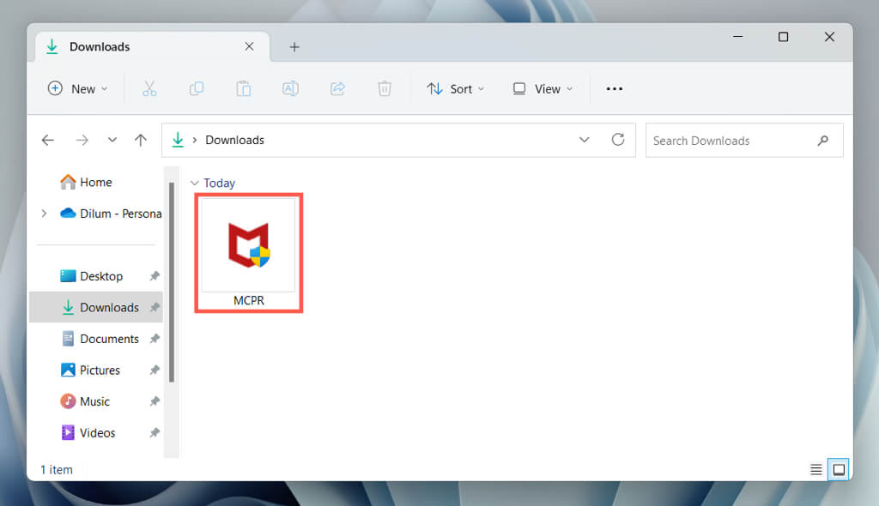This screenshot has width=879, height=506.
Task: Select the MCPR file thumbnail
Action: pyautogui.click(x=248, y=245)
